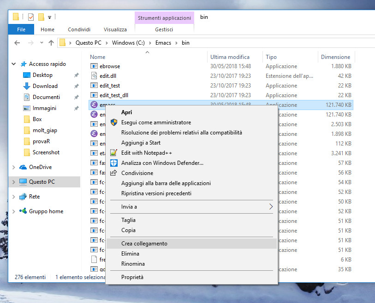Click the folder icon in address bar
This screenshot has height=303, width=375.
[62, 43]
